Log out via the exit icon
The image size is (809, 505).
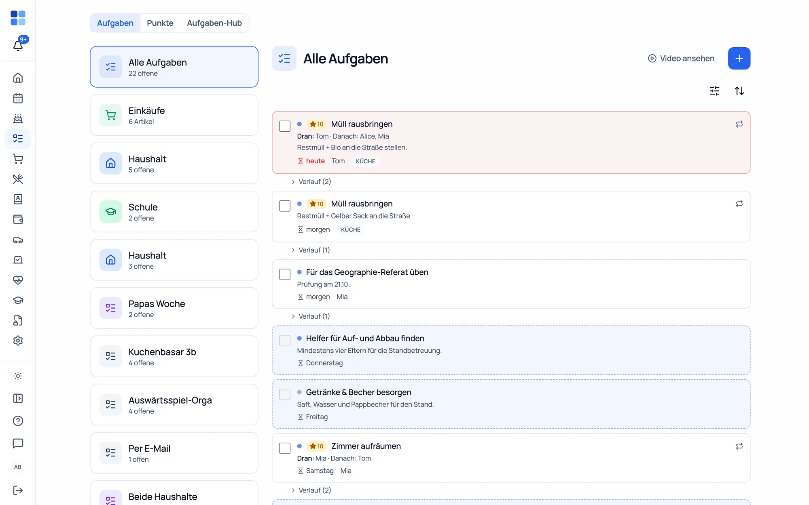coord(18,490)
